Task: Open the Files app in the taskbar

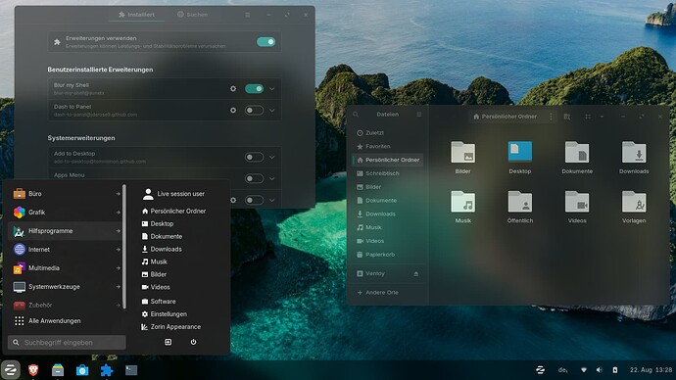Action: tap(58, 370)
